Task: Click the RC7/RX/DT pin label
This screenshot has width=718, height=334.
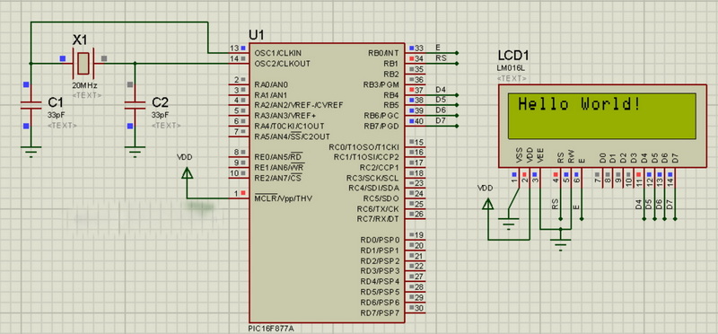Action: 378,219
